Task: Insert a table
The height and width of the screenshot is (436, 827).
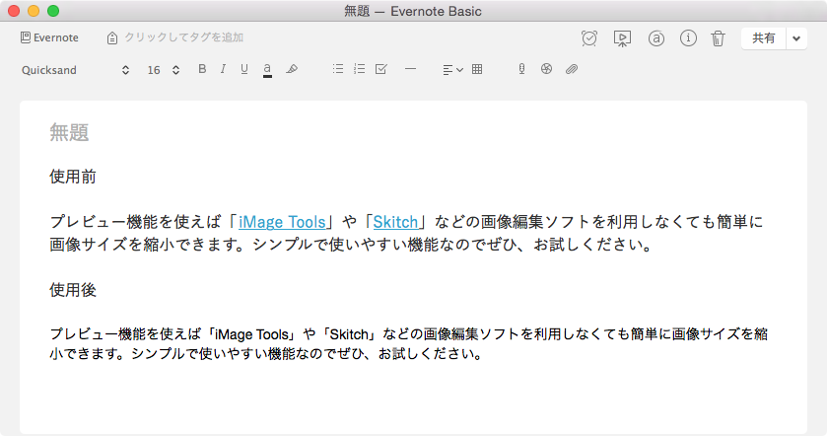Action: (x=477, y=69)
